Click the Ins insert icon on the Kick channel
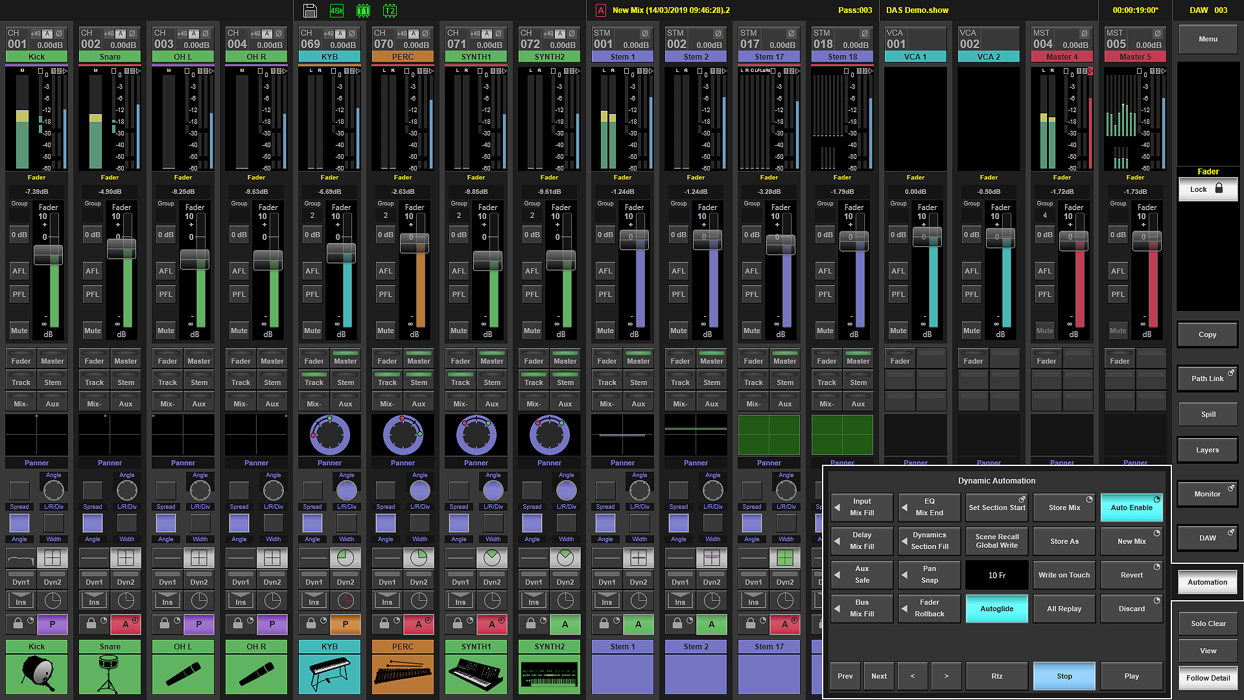 coord(20,601)
